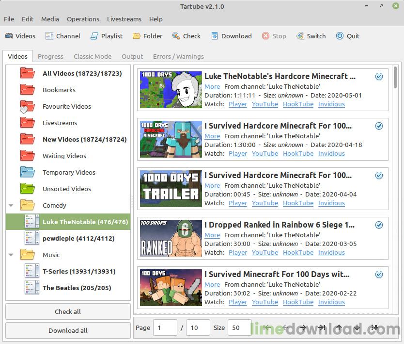Viewport: 404px width, 344px height.
Task: Select The Beatles channel
Action: pos(68,288)
